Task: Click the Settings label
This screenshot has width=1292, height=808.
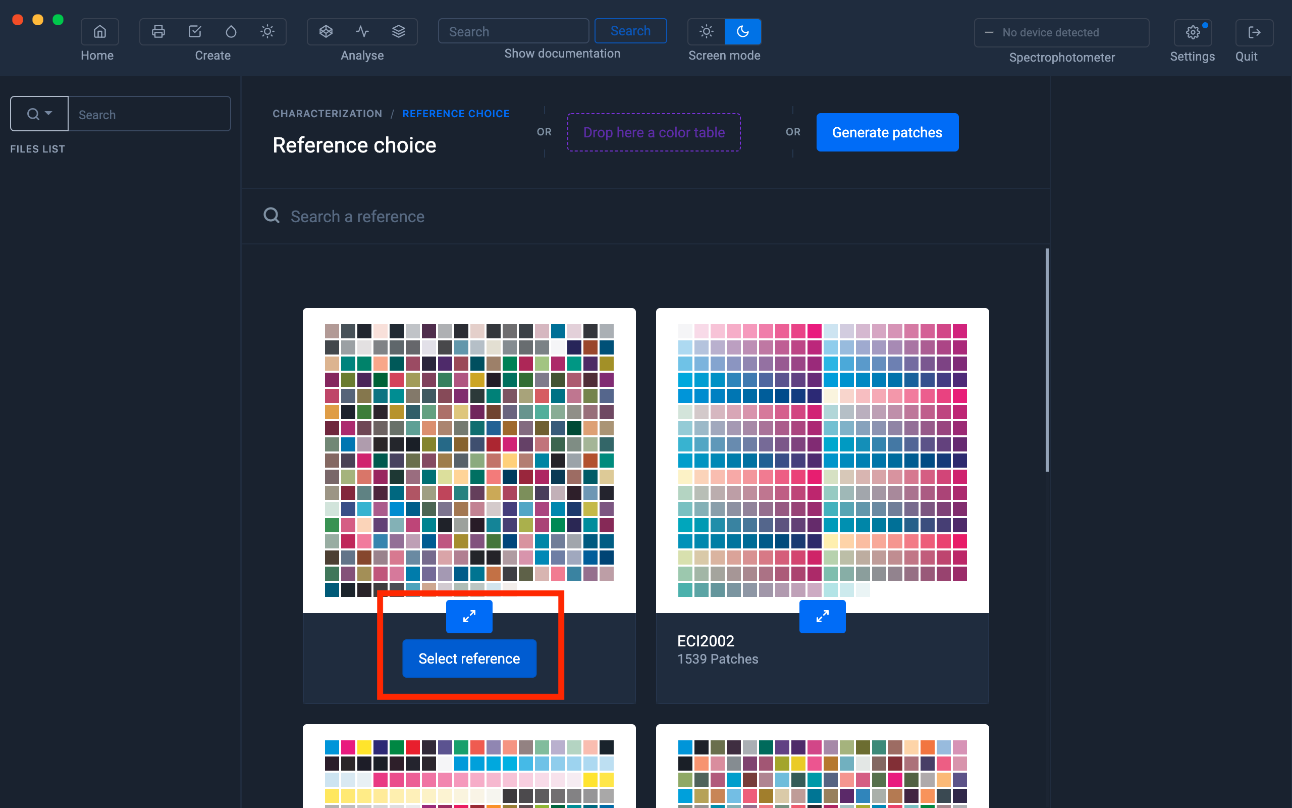Action: pos(1192,57)
